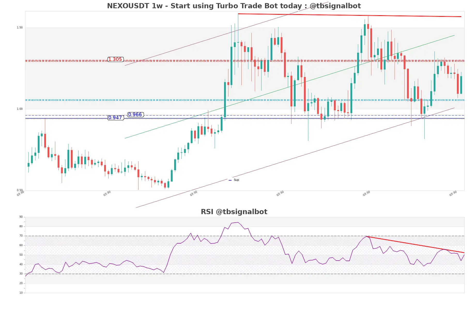The height and width of the screenshot is (312, 468).
Task: Click the 1.50 price axis label
Action: (x=20, y=28)
